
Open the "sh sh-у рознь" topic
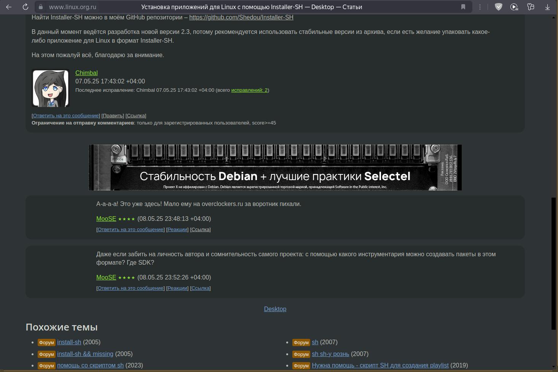pyautogui.click(x=330, y=354)
